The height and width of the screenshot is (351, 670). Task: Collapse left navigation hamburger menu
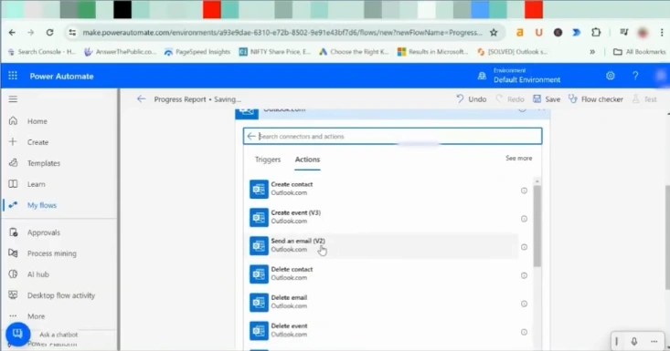pyautogui.click(x=13, y=99)
